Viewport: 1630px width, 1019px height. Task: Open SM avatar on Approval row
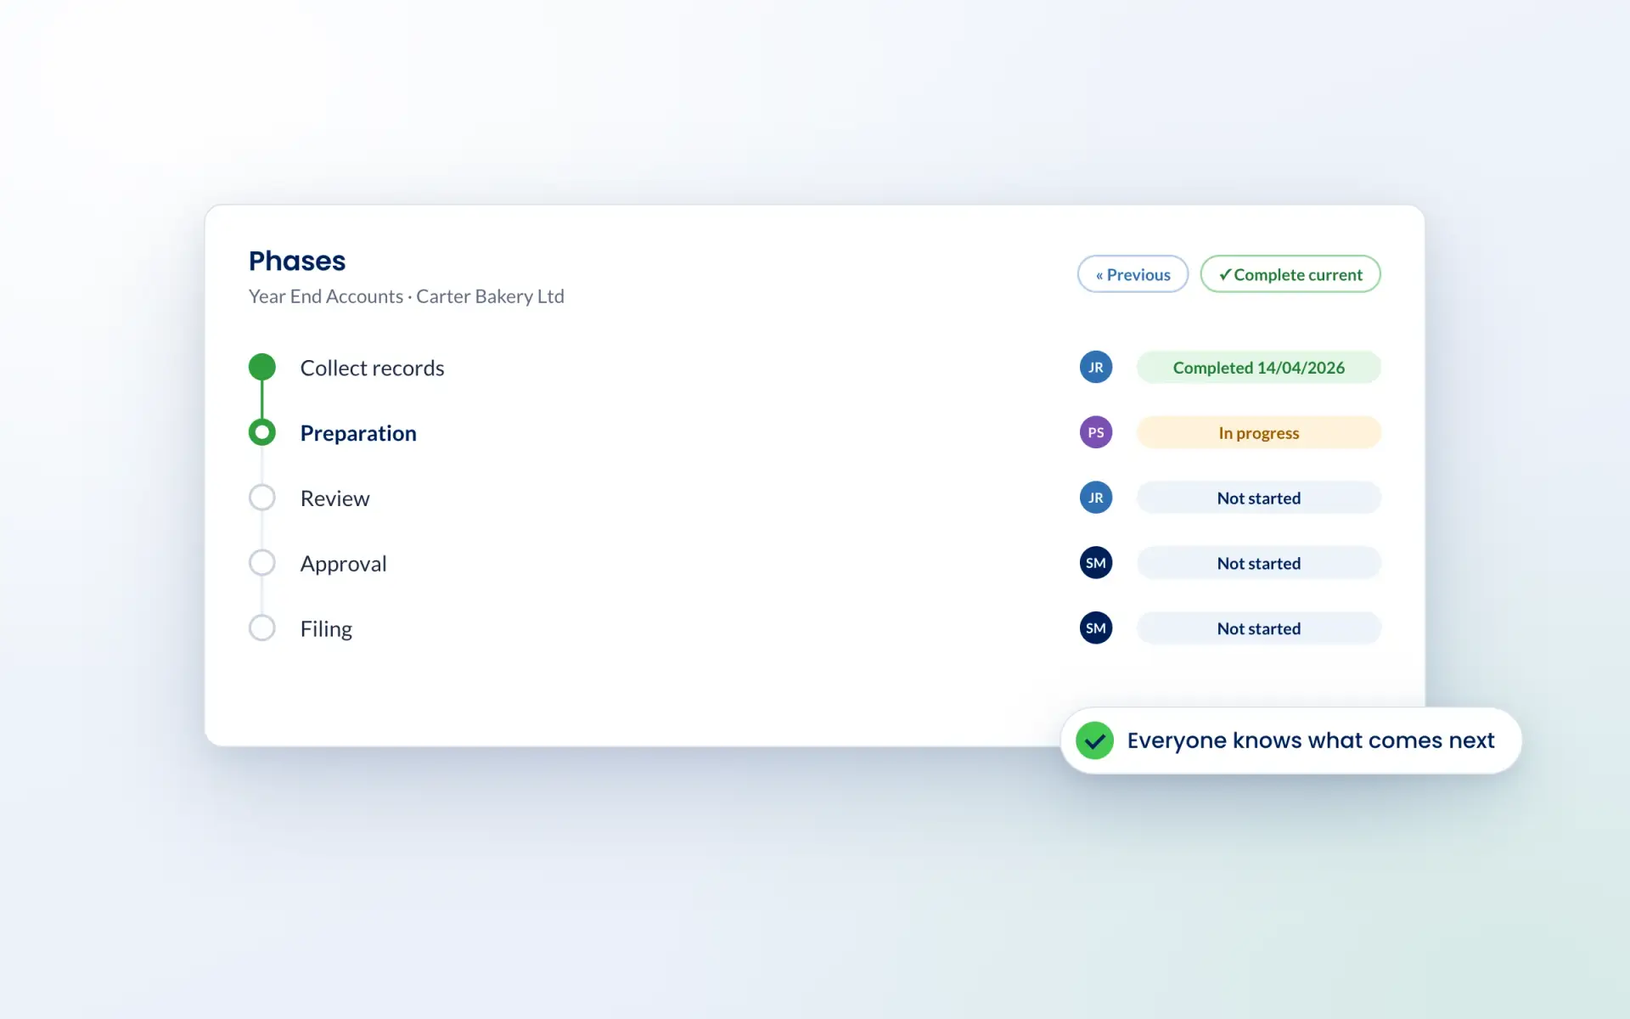(1096, 563)
